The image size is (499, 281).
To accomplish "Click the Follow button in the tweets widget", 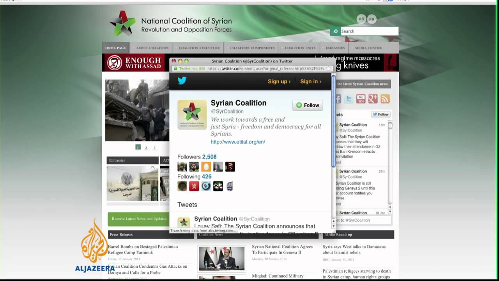I will click(380, 114).
